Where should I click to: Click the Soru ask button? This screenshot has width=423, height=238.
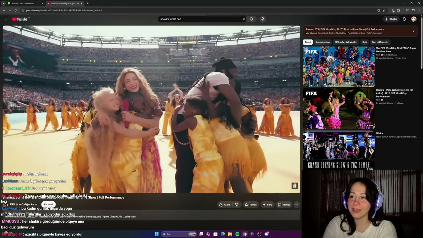[267, 205]
